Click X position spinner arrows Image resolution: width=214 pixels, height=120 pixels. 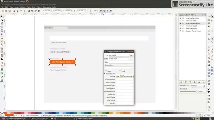51,11
